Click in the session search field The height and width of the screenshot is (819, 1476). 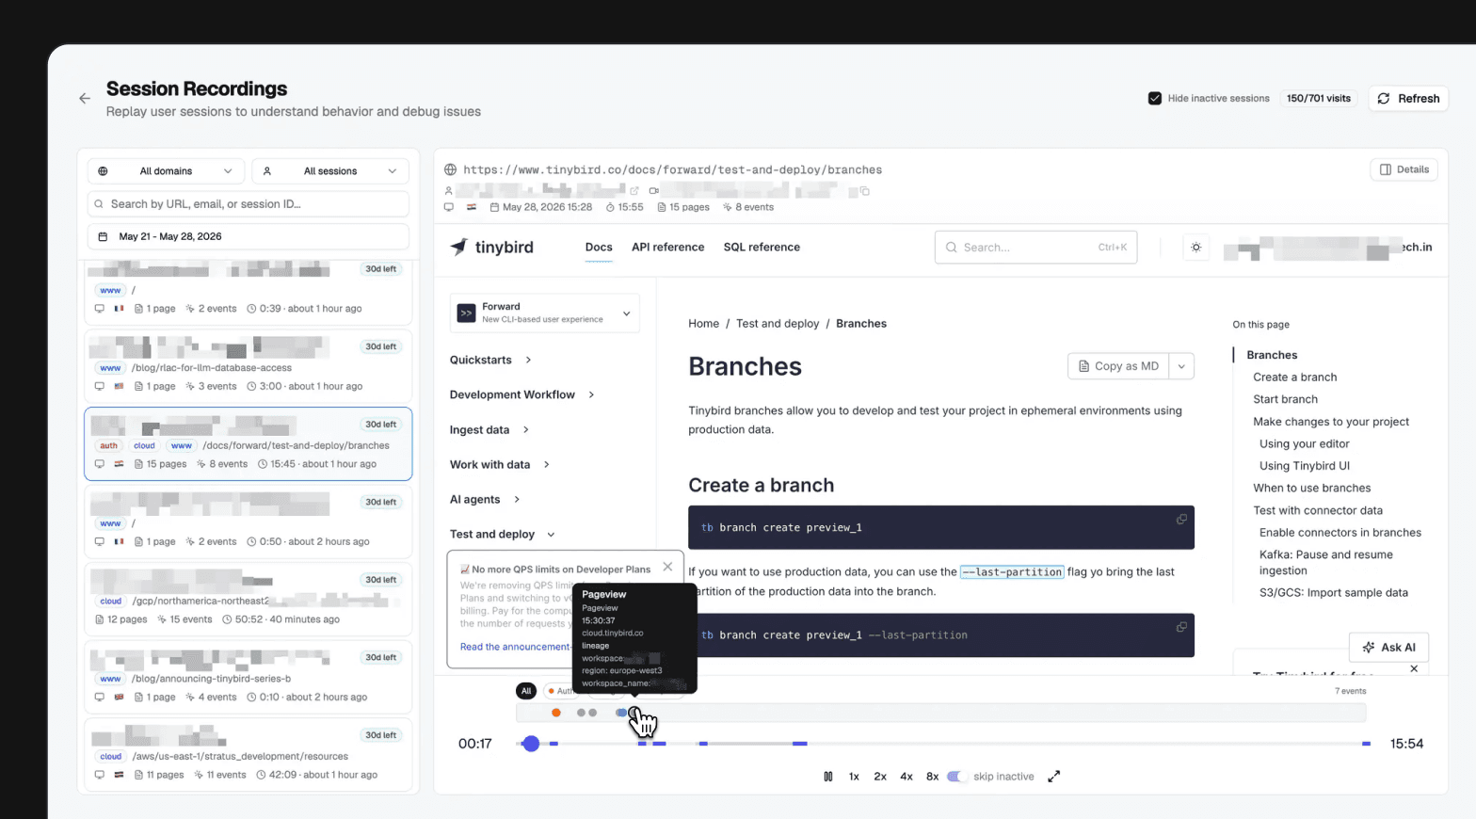pos(249,204)
